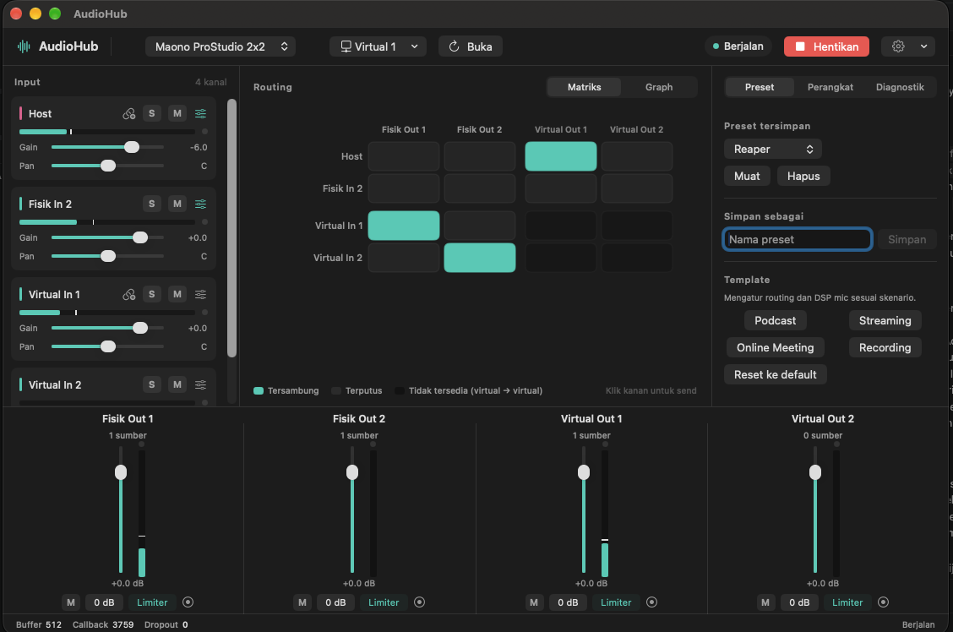Mute the Fisik Out 1 output
The height and width of the screenshot is (632, 953).
(x=71, y=602)
